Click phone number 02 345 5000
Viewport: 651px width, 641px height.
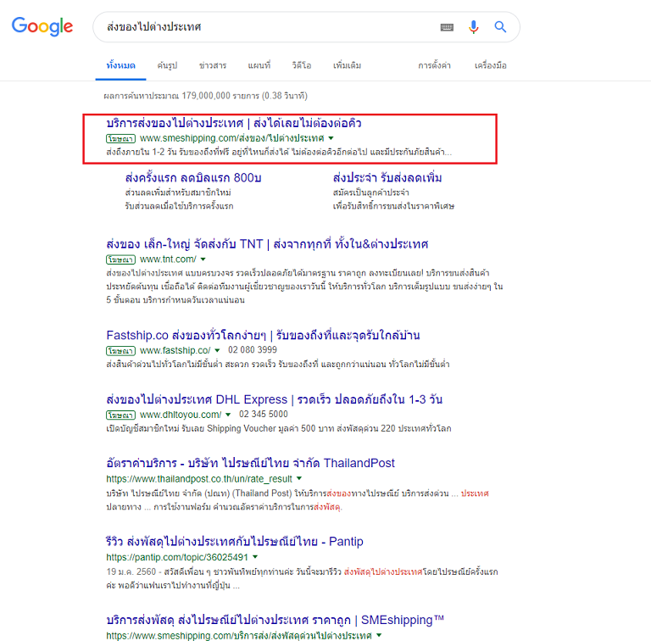pos(264,415)
